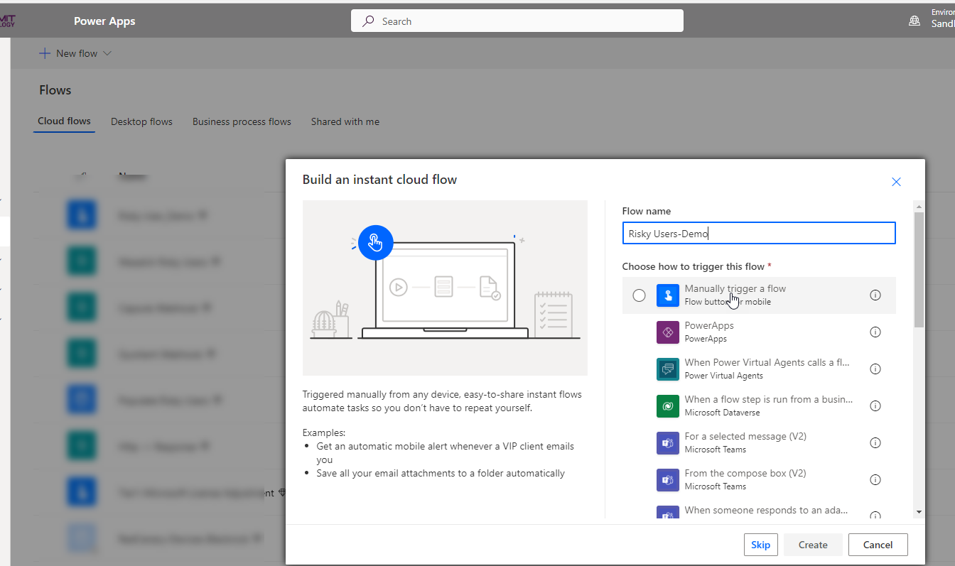The width and height of the screenshot is (955, 566).
Task: Click the purple PowerApps trigger icon
Action: tap(668, 332)
